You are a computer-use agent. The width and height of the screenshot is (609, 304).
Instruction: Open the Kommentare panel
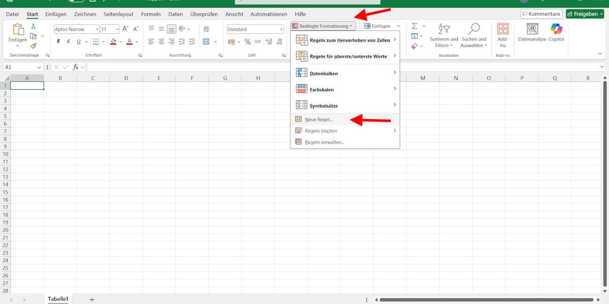pos(541,14)
